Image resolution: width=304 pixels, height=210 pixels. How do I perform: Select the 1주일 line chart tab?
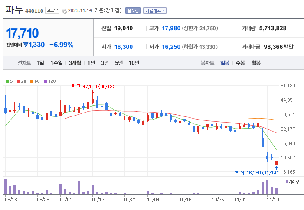(x=56, y=63)
